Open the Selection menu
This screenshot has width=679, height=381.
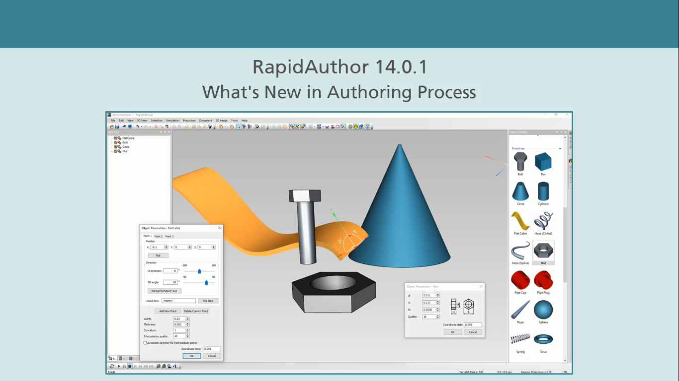tap(157, 121)
